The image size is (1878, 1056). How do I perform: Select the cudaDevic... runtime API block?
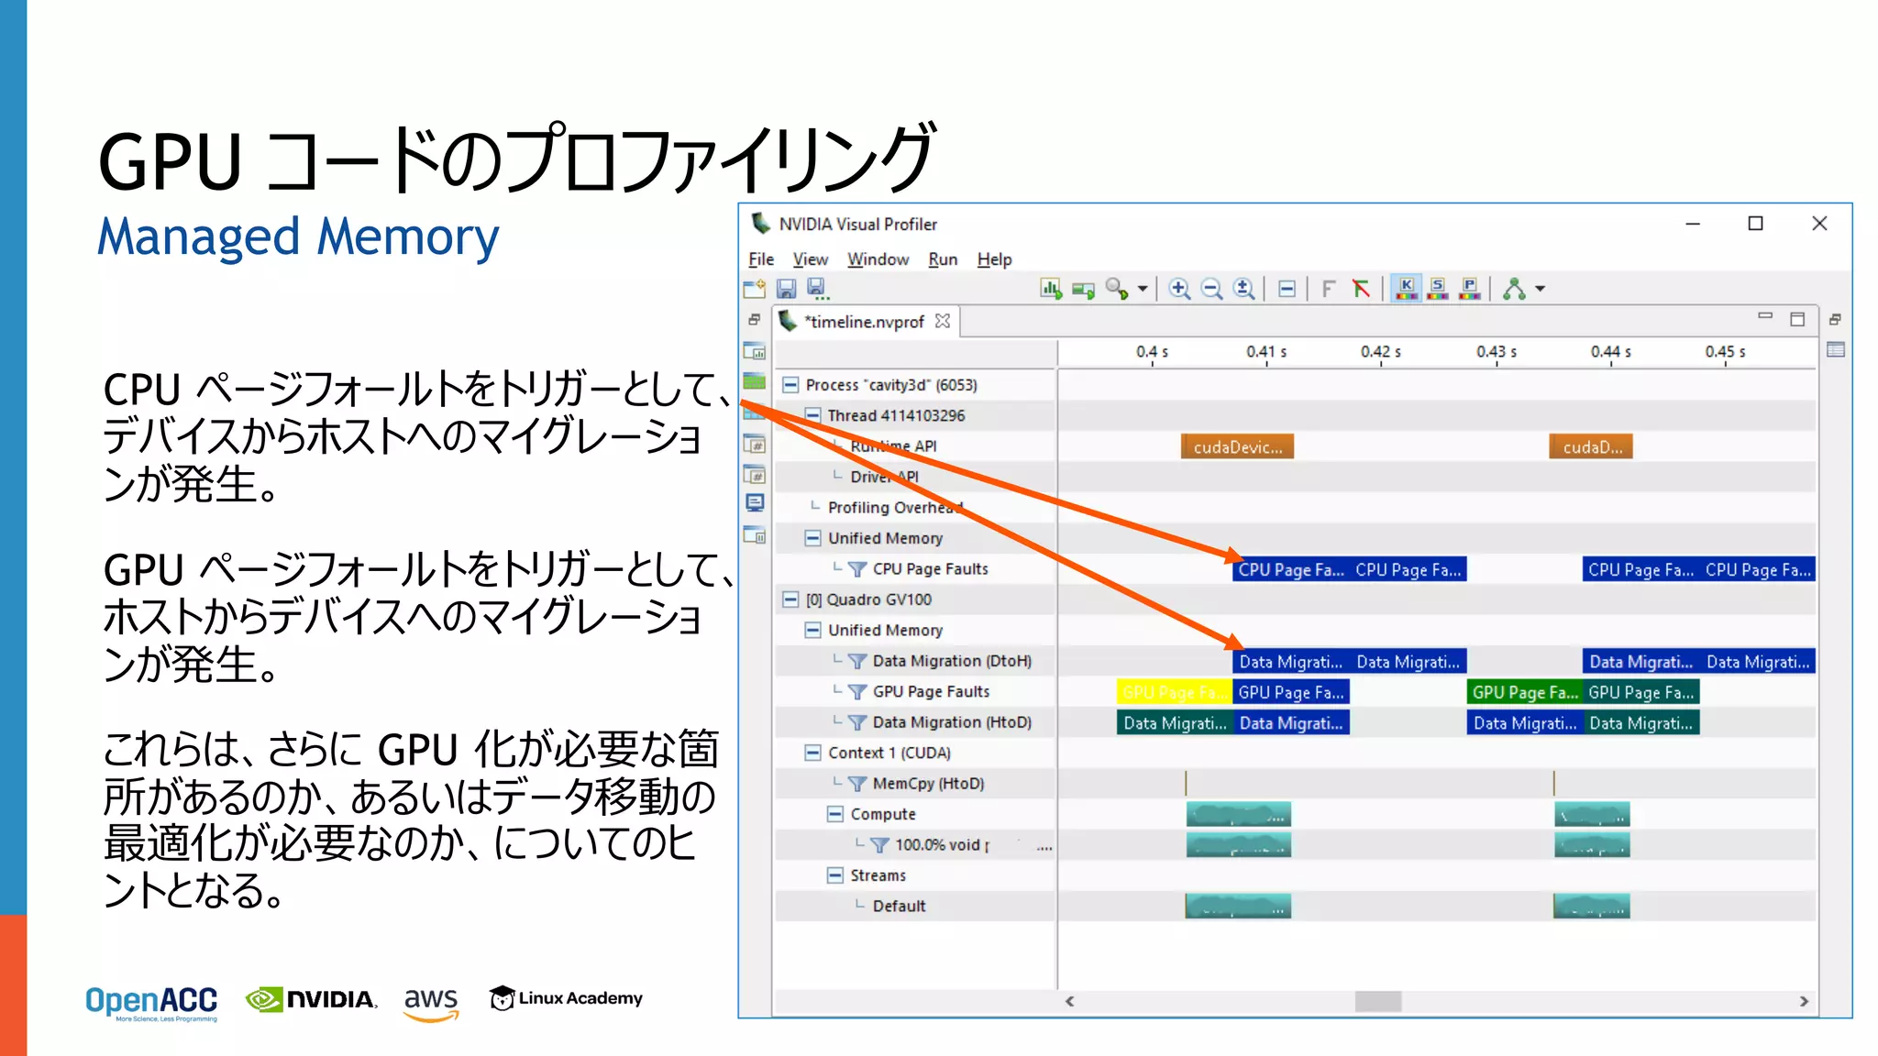click(x=1237, y=447)
